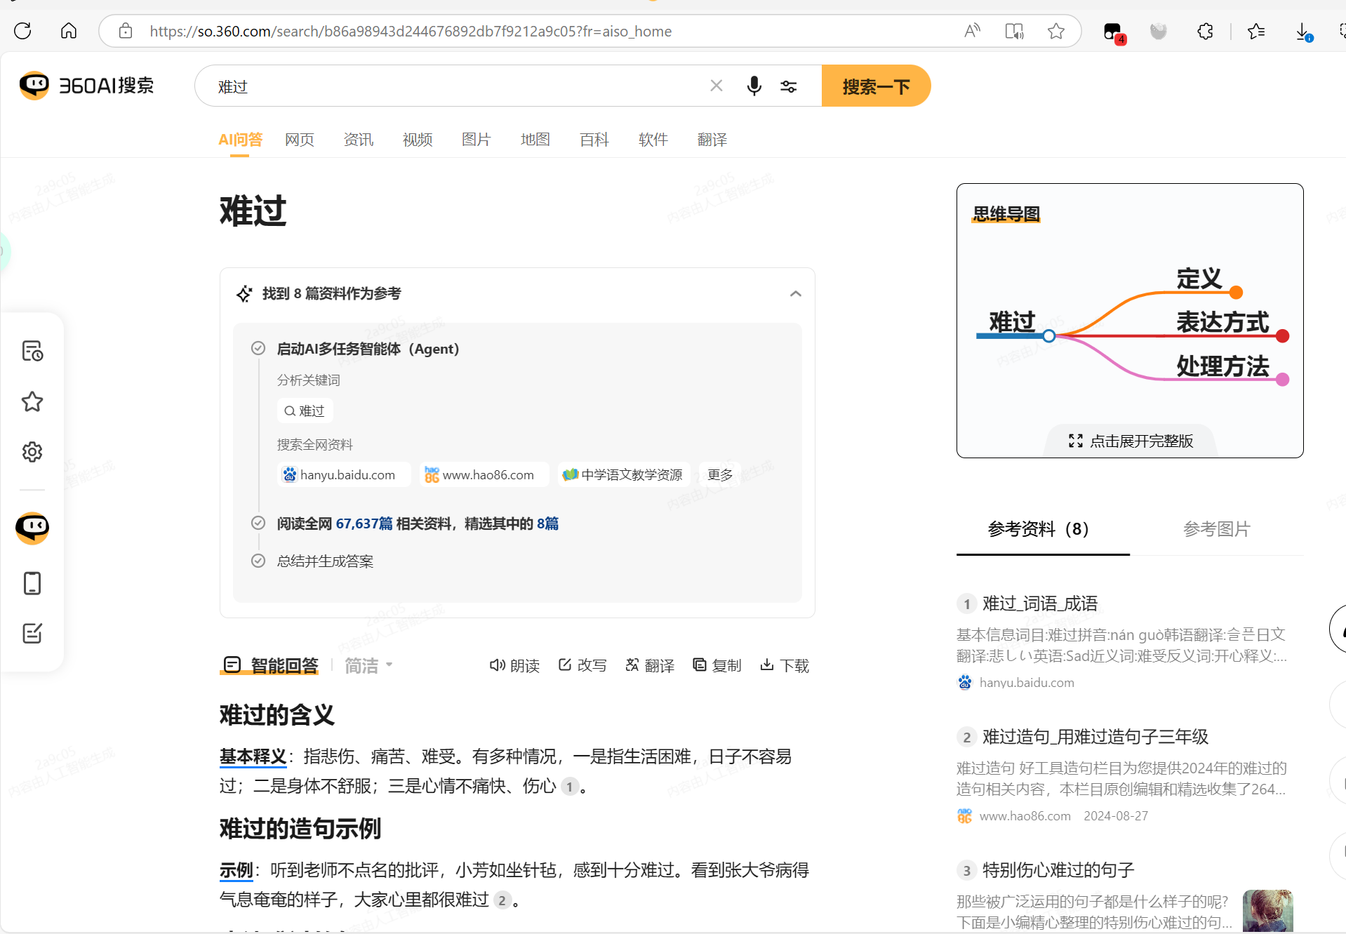The height and width of the screenshot is (934, 1346).
Task: Click 改写 to rewrite the answer
Action: [x=582, y=665]
